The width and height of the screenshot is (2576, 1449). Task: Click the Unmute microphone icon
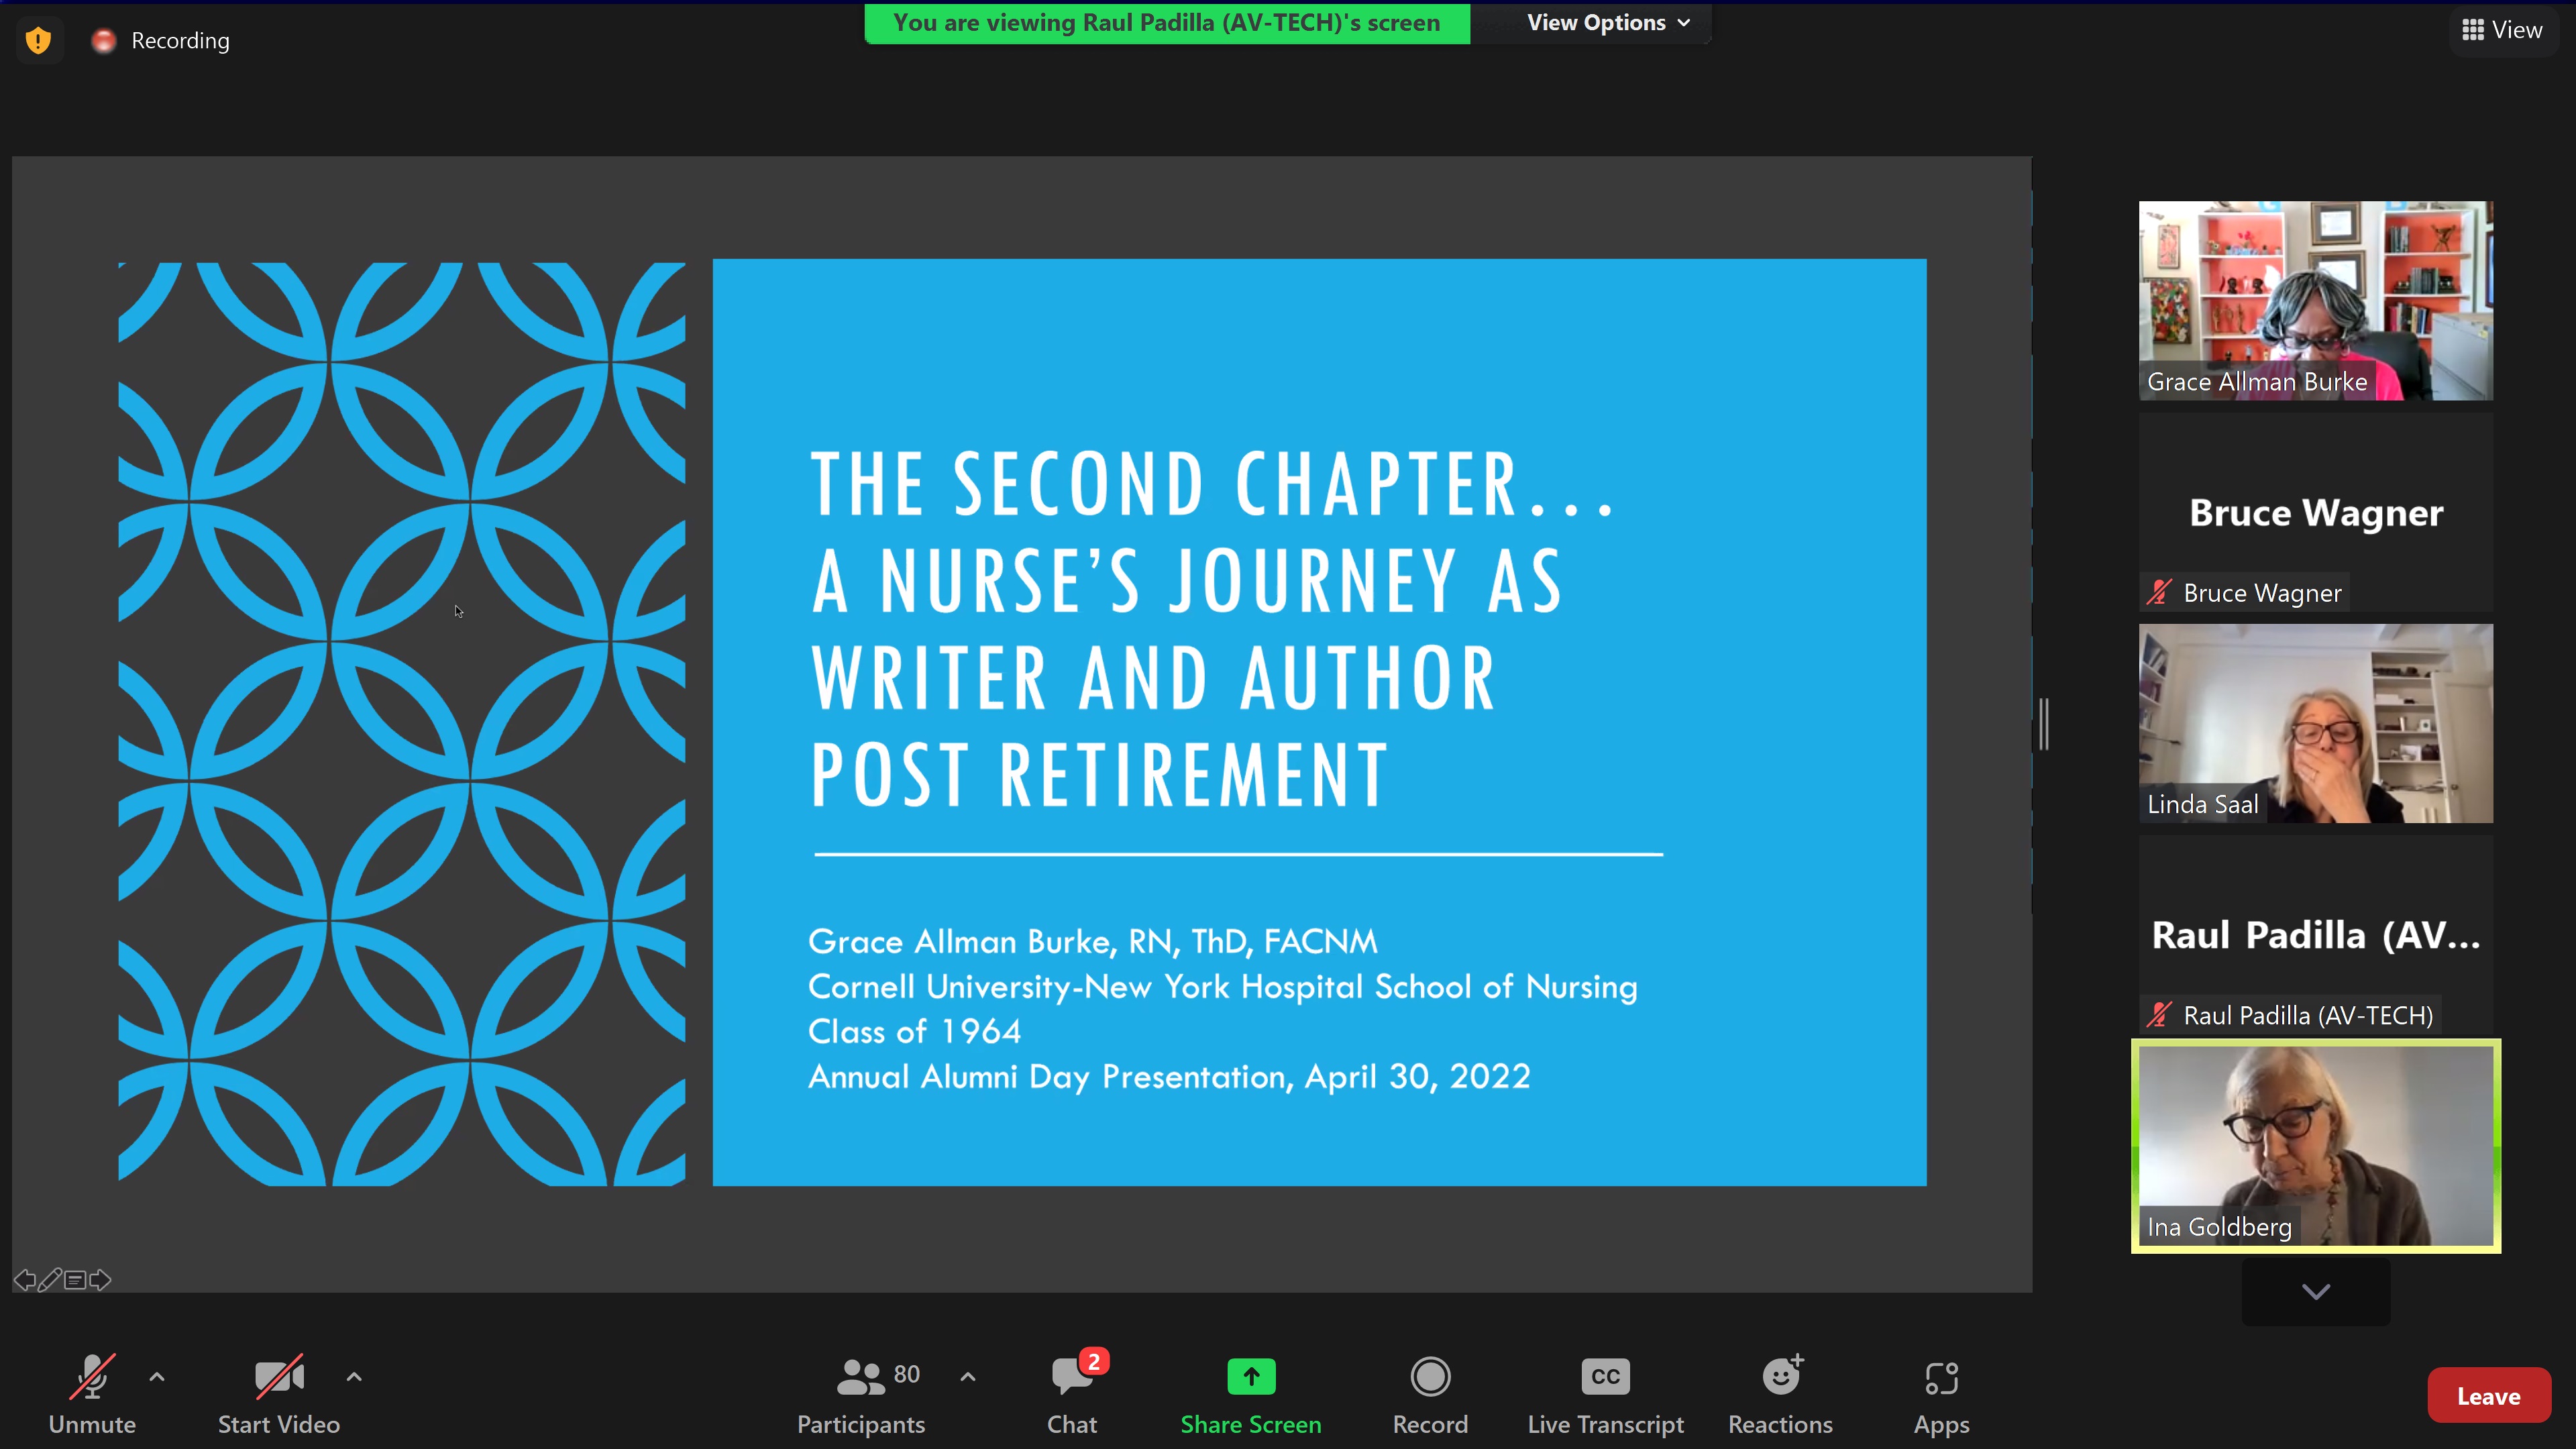[x=92, y=1377]
